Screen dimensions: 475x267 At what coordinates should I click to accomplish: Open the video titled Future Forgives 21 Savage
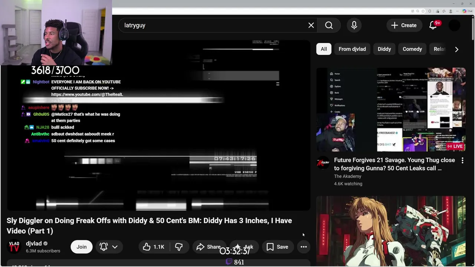(x=394, y=164)
